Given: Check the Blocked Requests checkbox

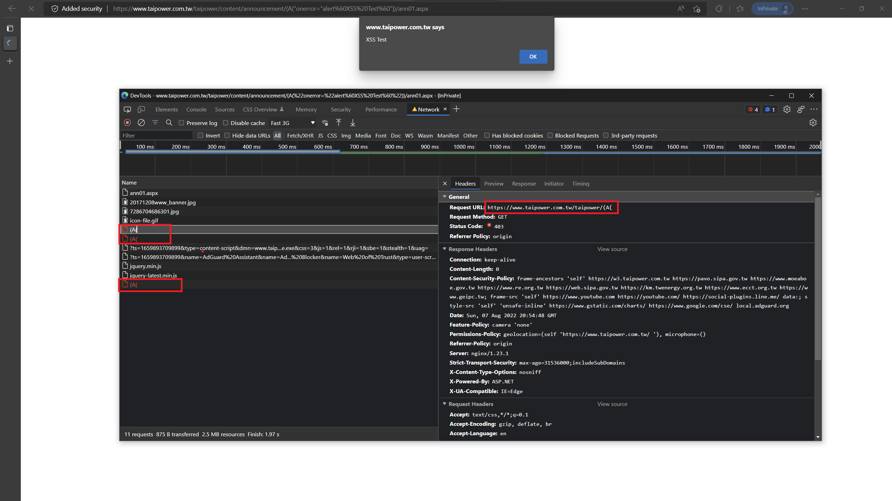Looking at the screenshot, I should point(550,135).
